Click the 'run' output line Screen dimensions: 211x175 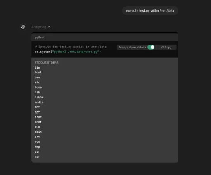coord(37,127)
